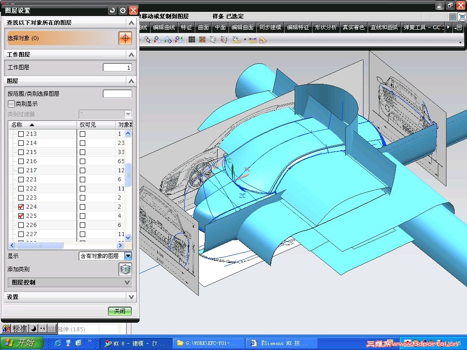
Task: Uncheck layer 224 checkbox
Action: (x=21, y=207)
